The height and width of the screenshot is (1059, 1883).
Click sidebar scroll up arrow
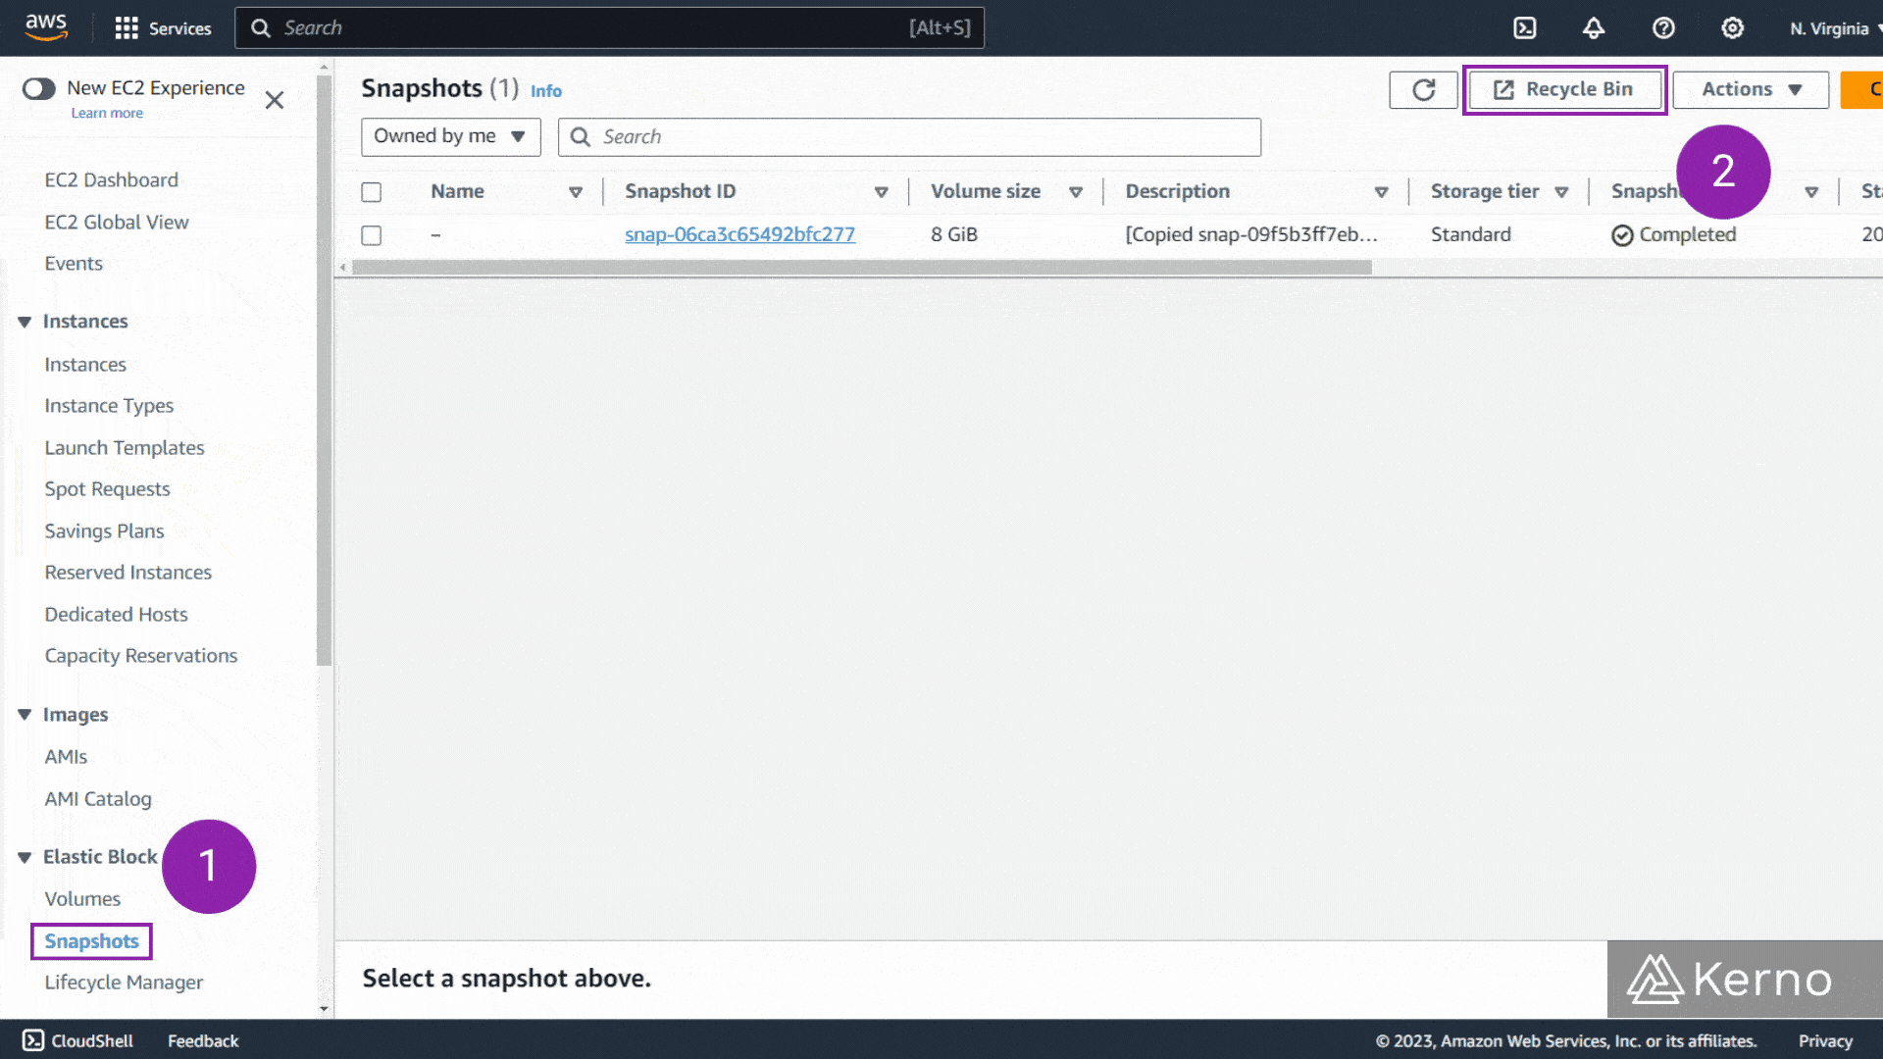tap(324, 68)
